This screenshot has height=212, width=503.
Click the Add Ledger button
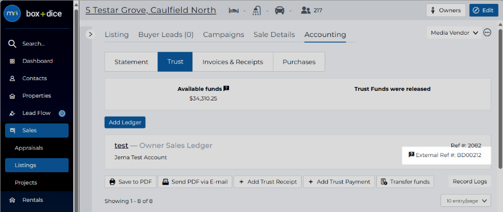(x=125, y=122)
